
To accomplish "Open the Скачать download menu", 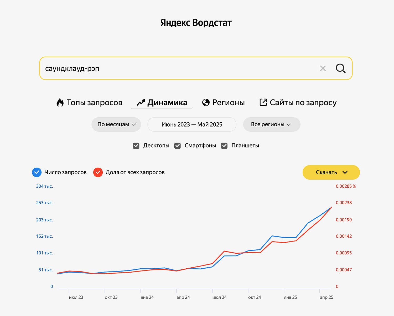I will (331, 172).
